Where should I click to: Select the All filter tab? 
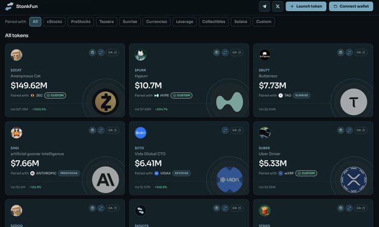(35, 22)
